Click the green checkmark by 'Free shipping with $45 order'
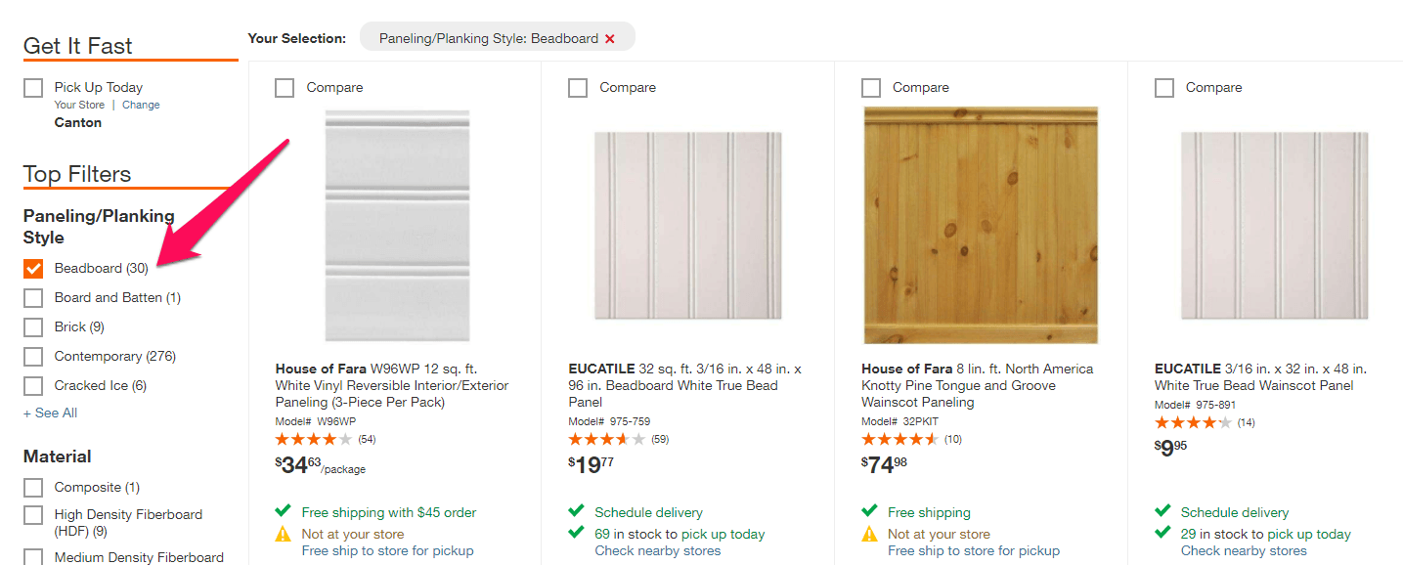 (284, 511)
